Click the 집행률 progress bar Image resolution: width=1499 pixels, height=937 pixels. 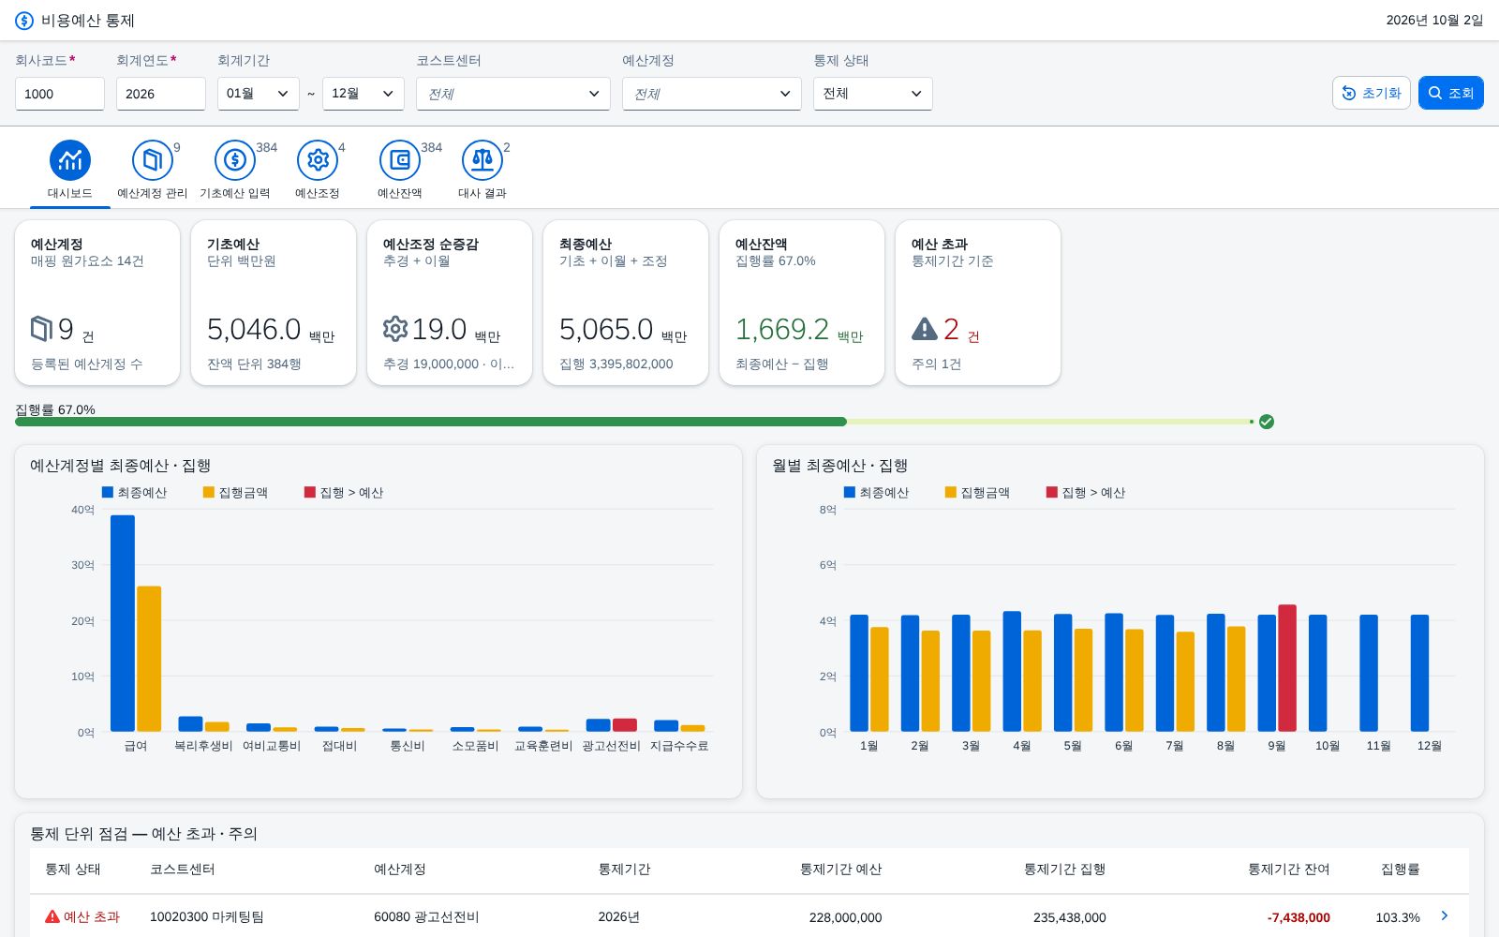[634, 422]
